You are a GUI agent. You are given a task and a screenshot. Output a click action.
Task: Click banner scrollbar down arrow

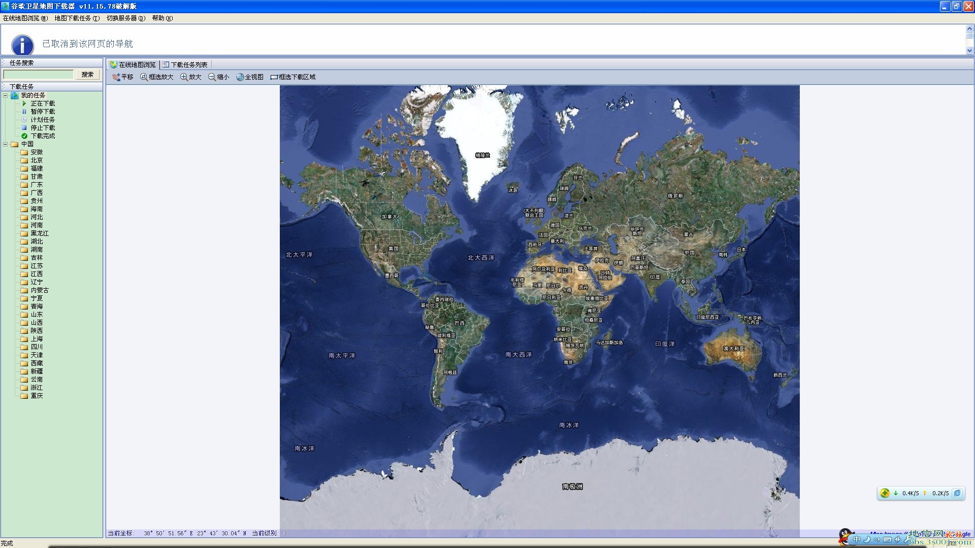(x=969, y=50)
